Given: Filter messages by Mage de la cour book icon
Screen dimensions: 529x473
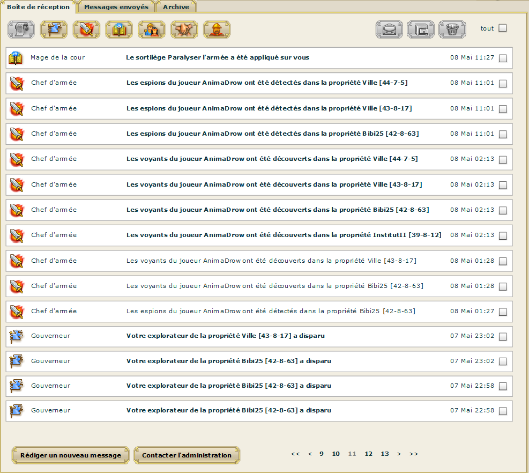Looking at the screenshot, I should pyautogui.click(x=119, y=29).
